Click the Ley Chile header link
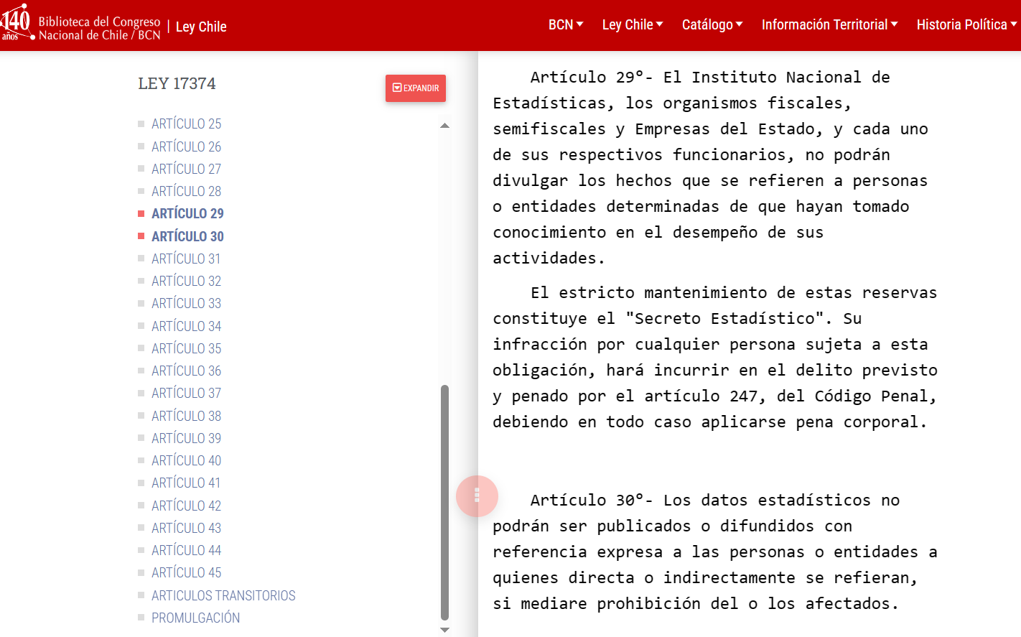Screen dimensions: 1021x637 [201, 27]
